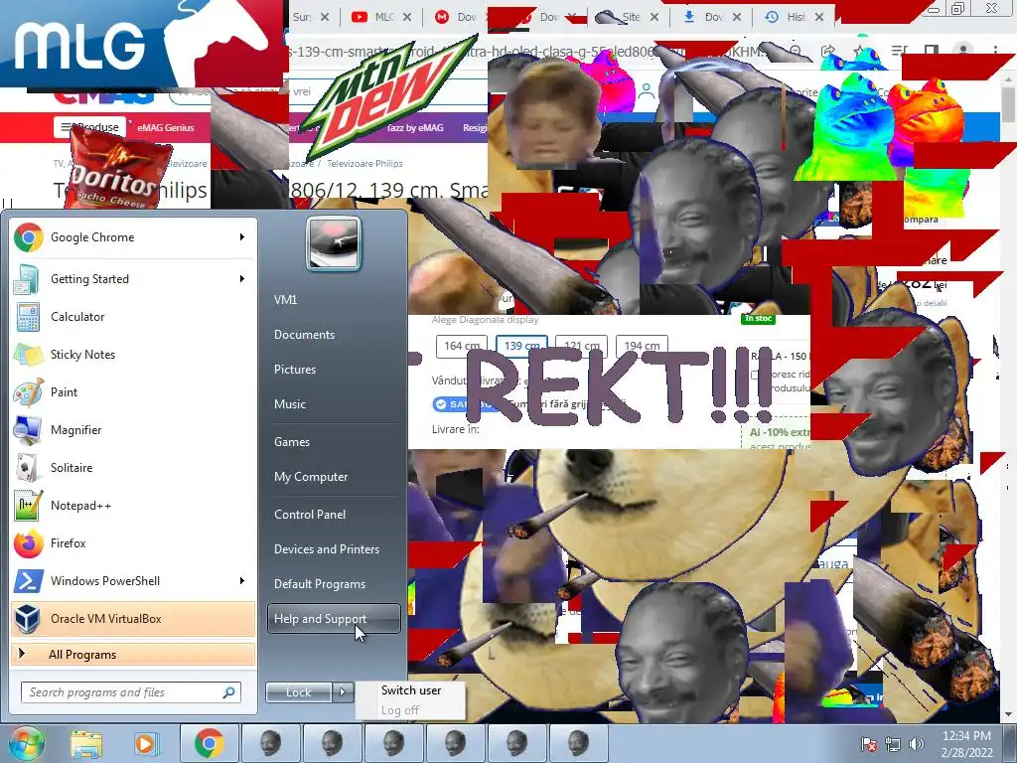1017x763 pixels.
Task: Select 139 cm diagonal option
Action: [521, 346]
